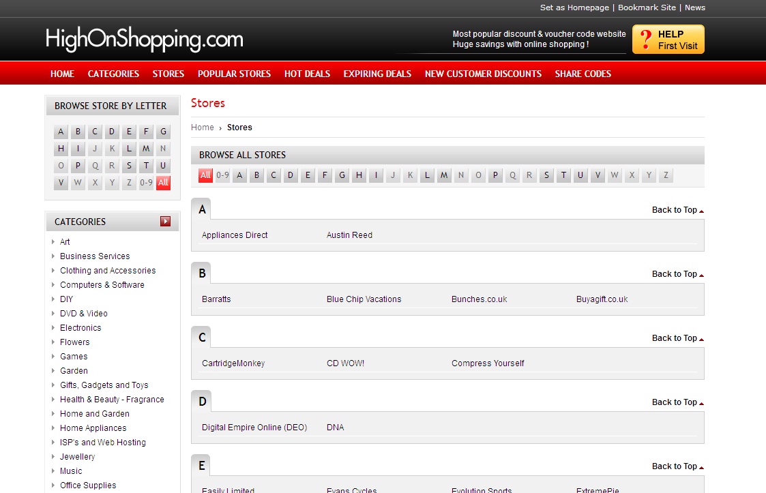Select letter B in Browse All Stores
Image resolution: width=766 pixels, height=493 pixels.
(x=256, y=175)
